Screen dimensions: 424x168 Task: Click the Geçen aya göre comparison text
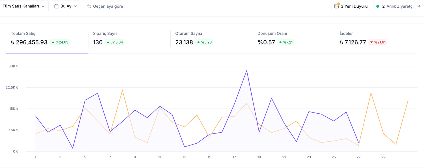pos(108,6)
